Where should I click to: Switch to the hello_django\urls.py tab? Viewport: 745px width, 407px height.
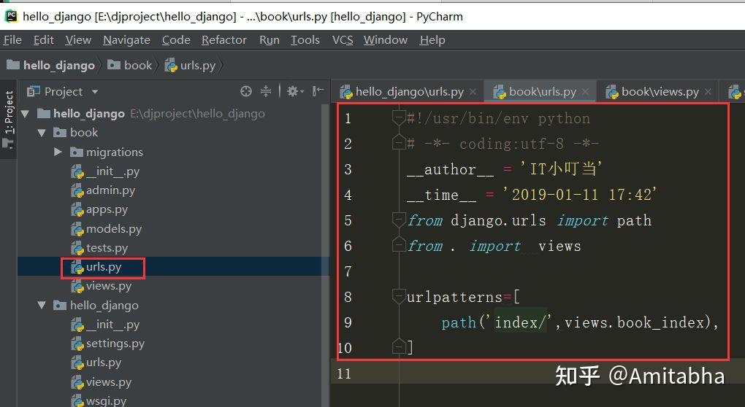409,92
